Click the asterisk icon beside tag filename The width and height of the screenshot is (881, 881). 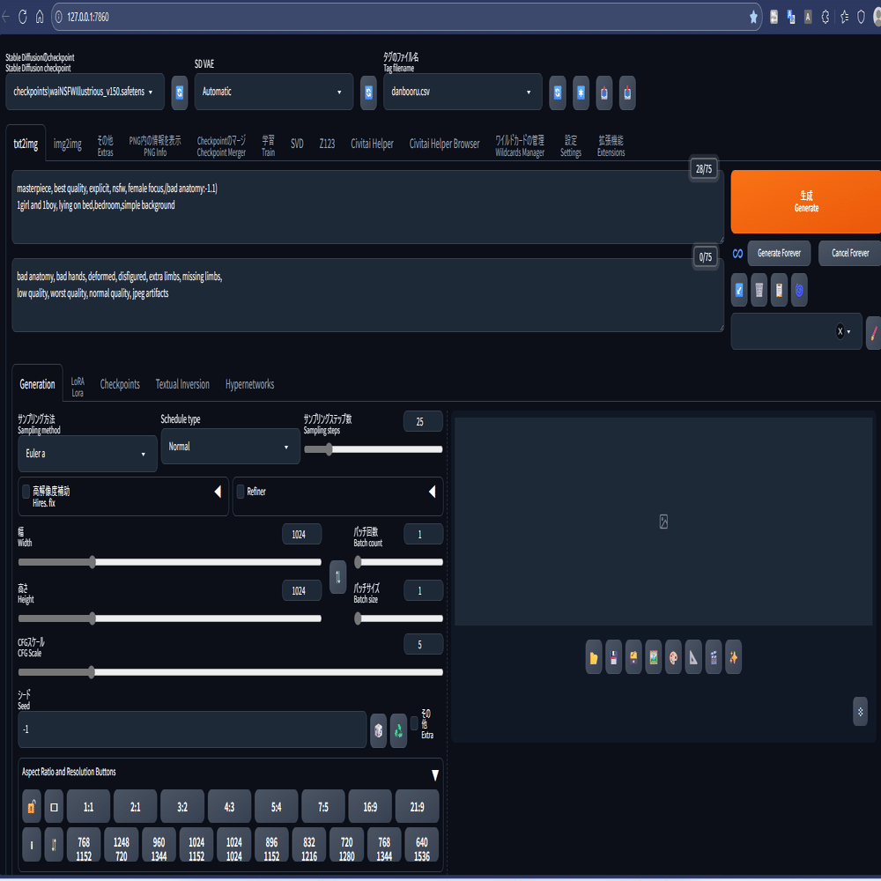(x=581, y=93)
